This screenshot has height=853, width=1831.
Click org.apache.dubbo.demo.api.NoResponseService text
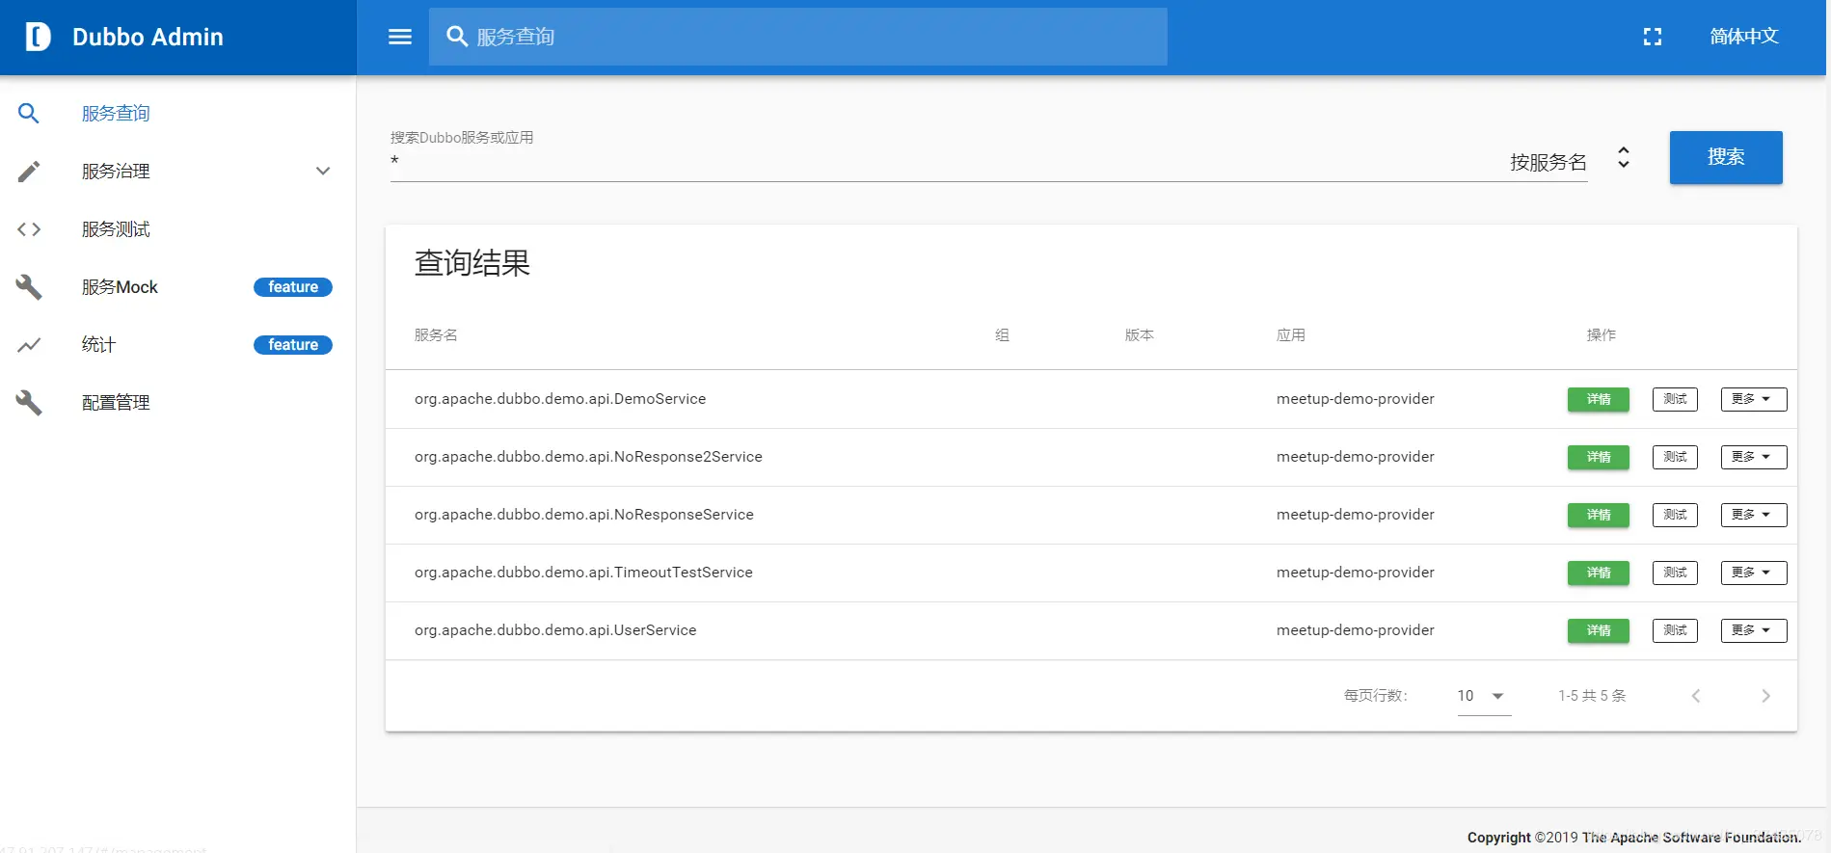584,515
